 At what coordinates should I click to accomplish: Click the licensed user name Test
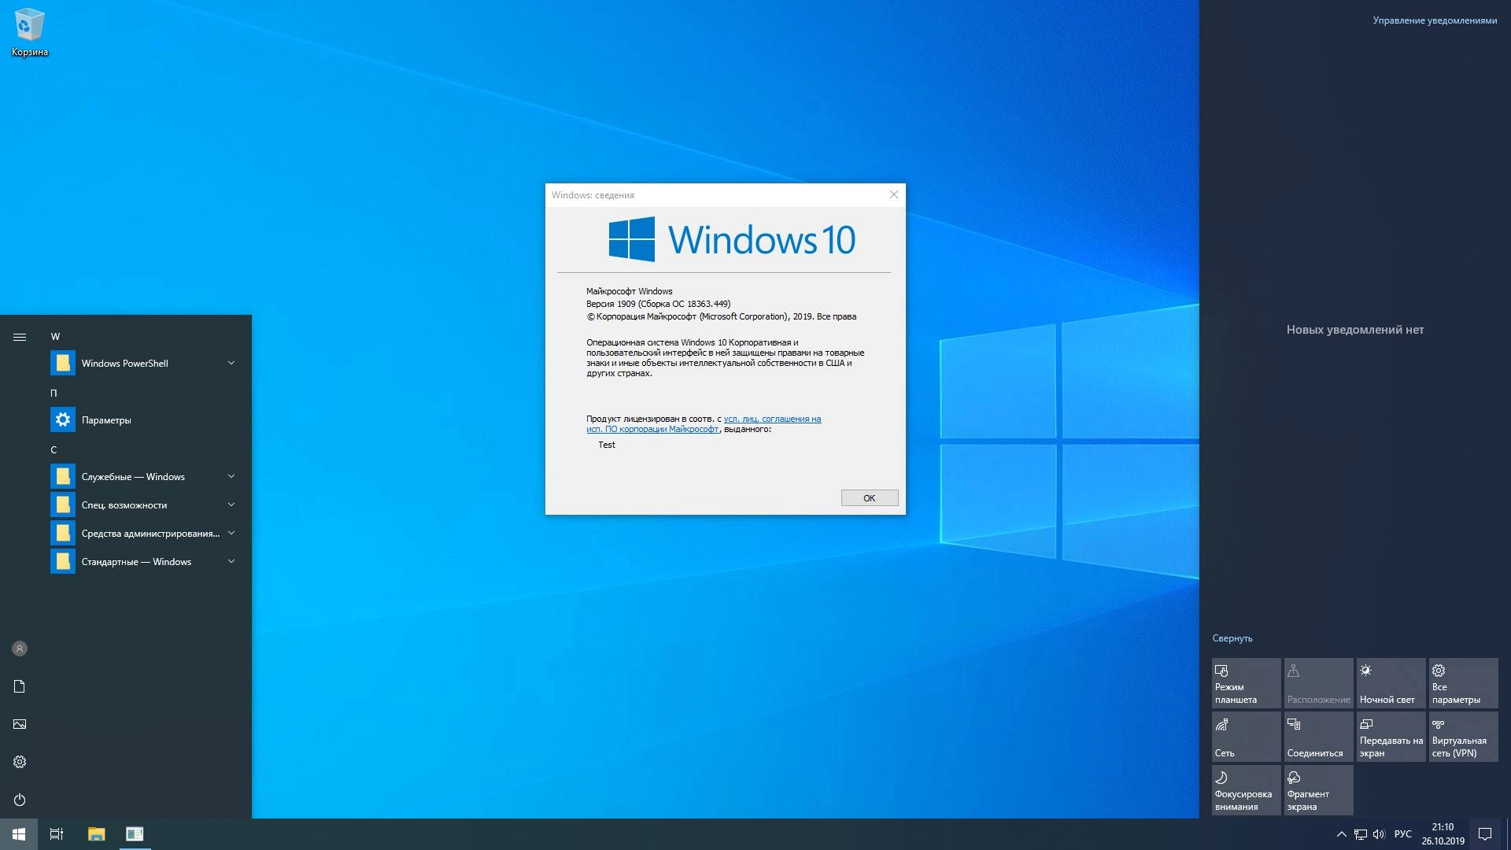[x=607, y=445]
